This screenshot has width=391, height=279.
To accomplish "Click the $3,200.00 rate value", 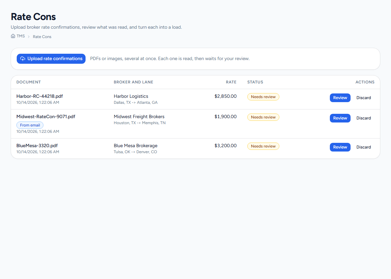I will point(226,146).
